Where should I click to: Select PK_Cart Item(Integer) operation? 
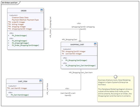click(20, 95)
